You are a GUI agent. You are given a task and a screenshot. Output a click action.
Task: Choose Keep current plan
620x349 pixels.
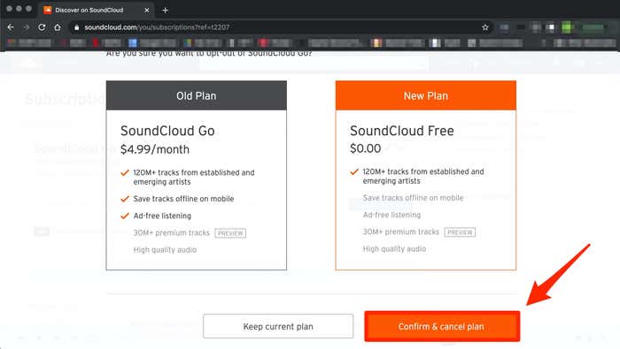[278, 326]
